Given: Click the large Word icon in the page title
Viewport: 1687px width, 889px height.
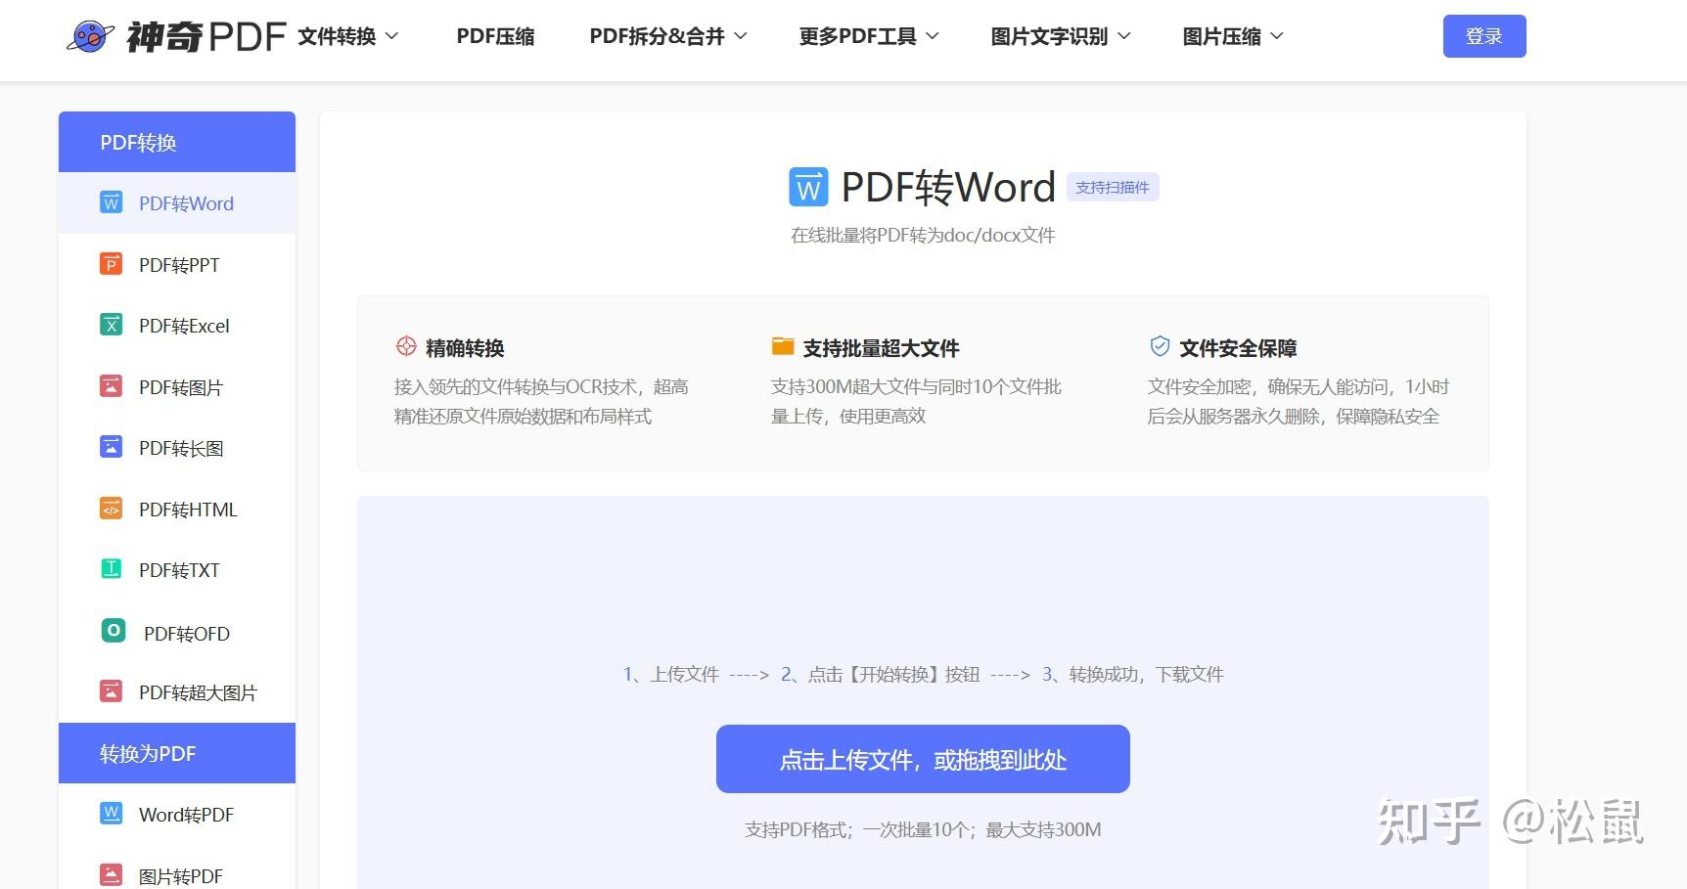Looking at the screenshot, I should pos(808,187).
